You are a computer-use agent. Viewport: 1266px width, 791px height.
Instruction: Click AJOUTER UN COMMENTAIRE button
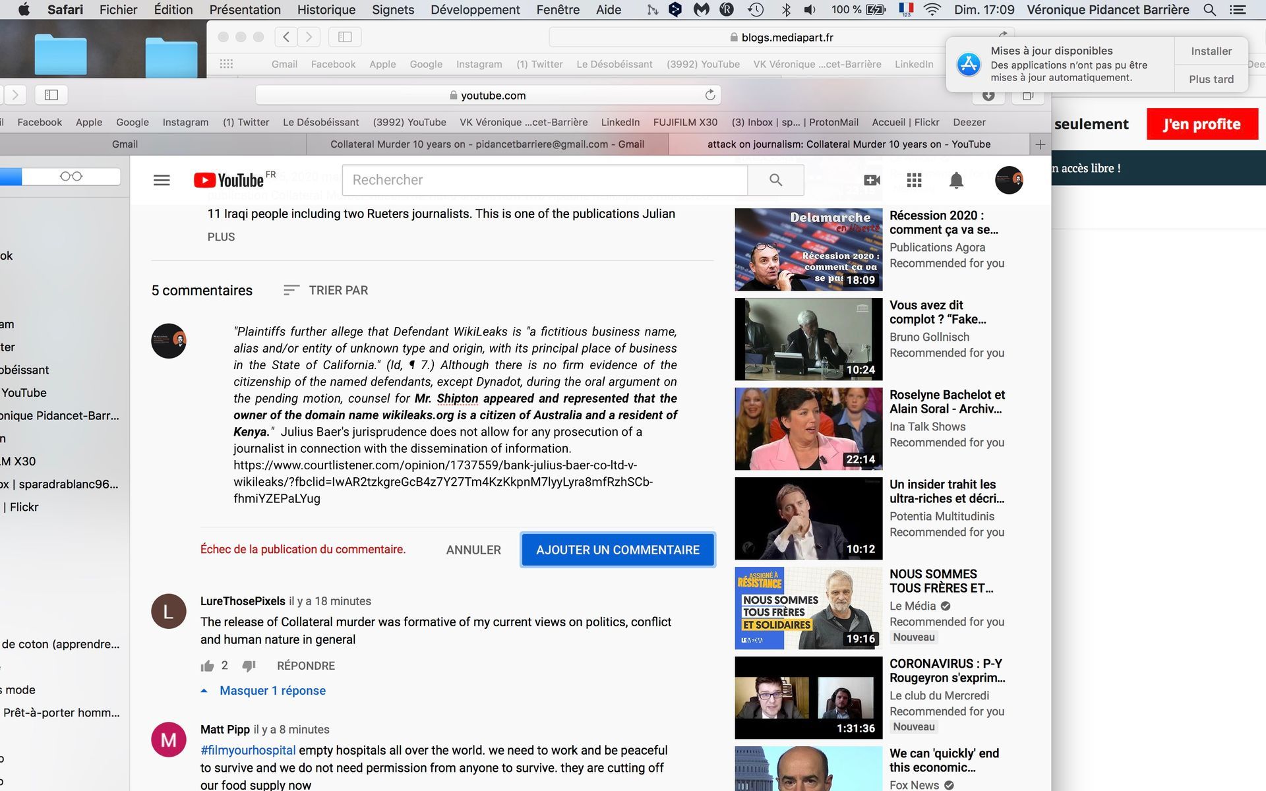tap(618, 550)
